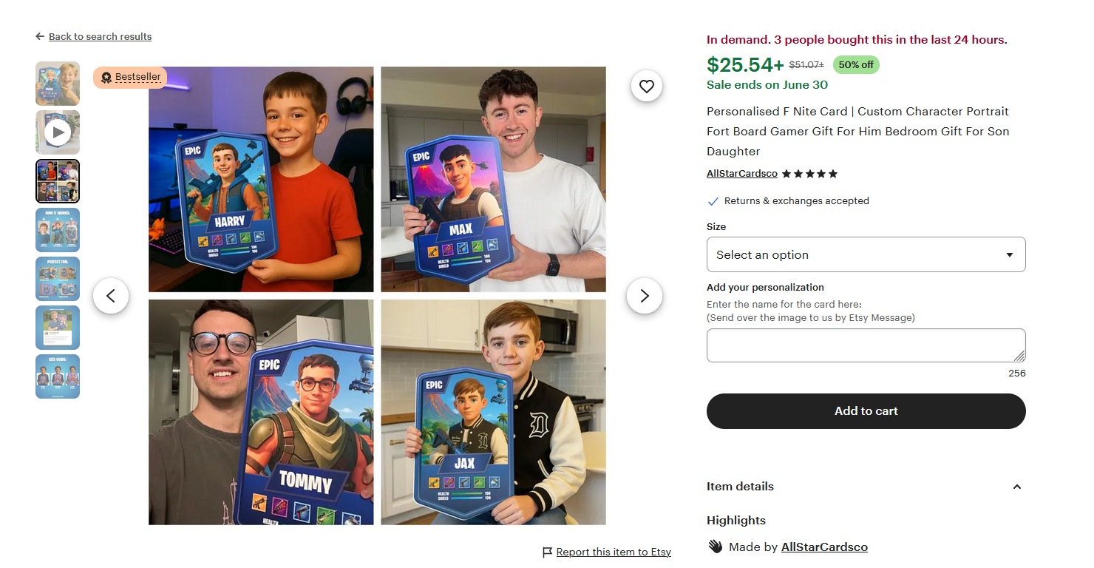Add item to favorites with heart icon
Screen dimensions: 1094x568
click(647, 87)
